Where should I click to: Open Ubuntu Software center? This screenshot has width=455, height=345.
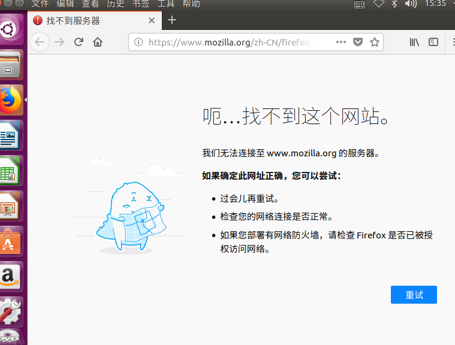(x=11, y=241)
